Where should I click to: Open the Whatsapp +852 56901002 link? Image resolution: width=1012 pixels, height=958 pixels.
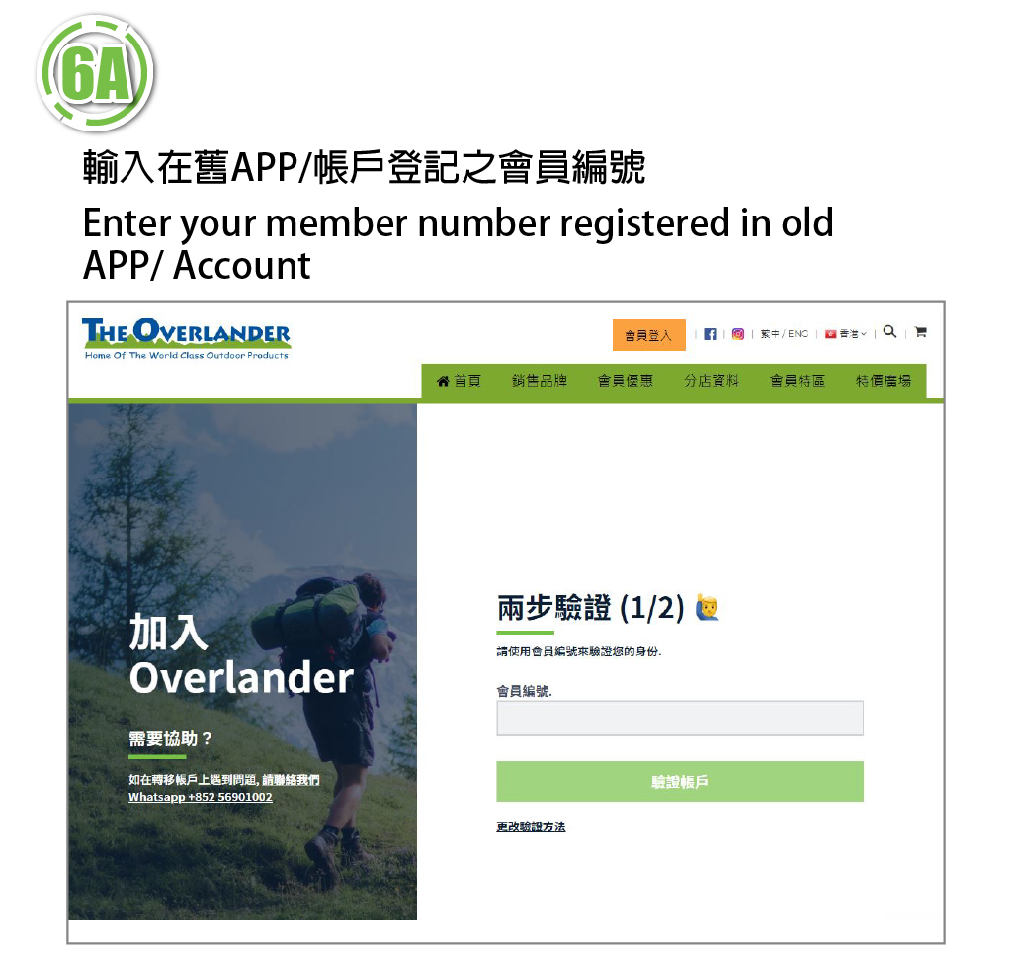pyautogui.click(x=200, y=797)
